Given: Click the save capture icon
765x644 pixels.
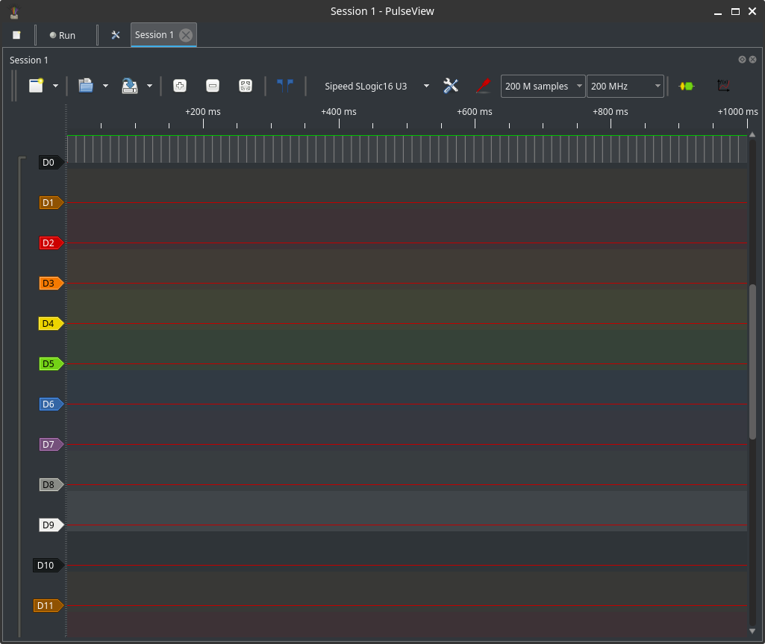Looking at the screenshot, I should [130, 86].
